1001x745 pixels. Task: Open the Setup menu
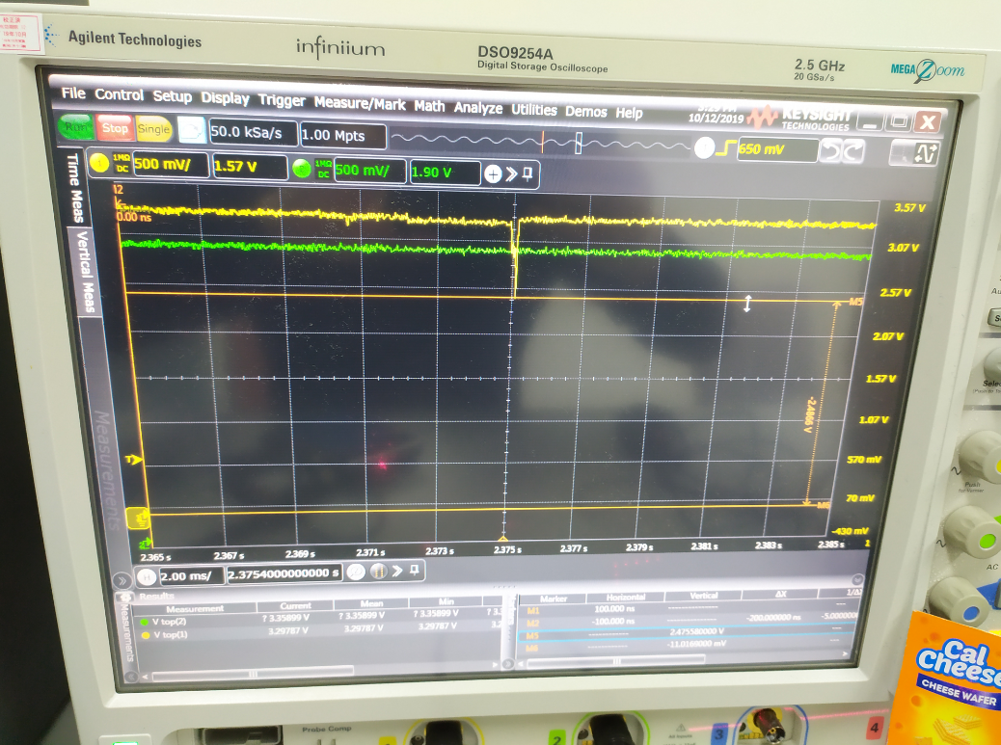(173, 96)
